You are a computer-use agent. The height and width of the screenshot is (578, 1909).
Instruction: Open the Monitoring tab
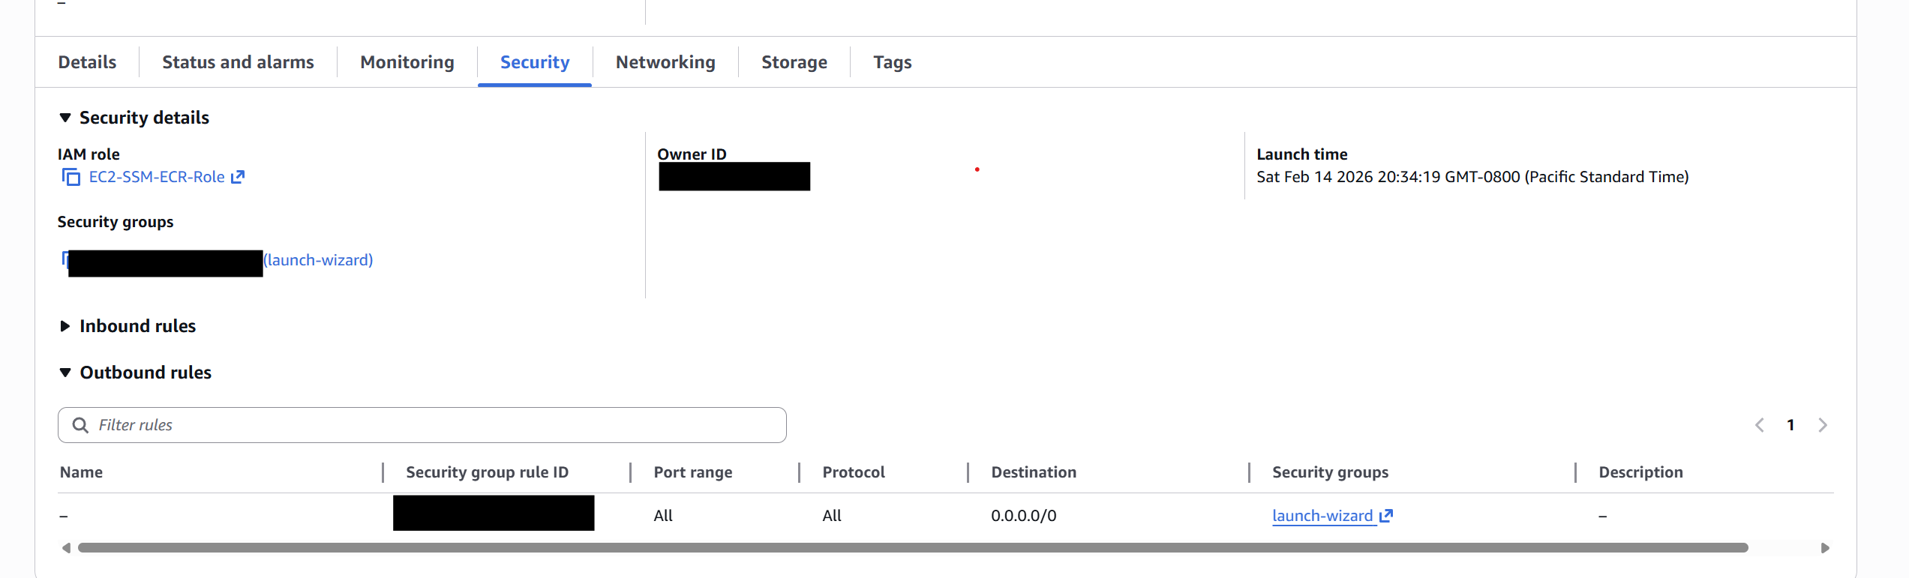[407, 62]
